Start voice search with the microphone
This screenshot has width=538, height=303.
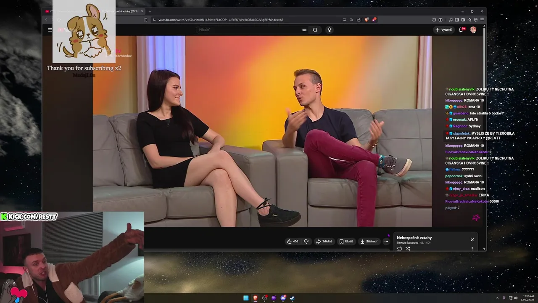tap(330, 30)
